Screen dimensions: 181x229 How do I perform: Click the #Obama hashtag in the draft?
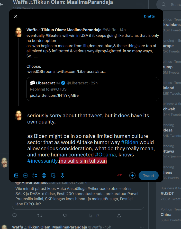coord(105,155)
